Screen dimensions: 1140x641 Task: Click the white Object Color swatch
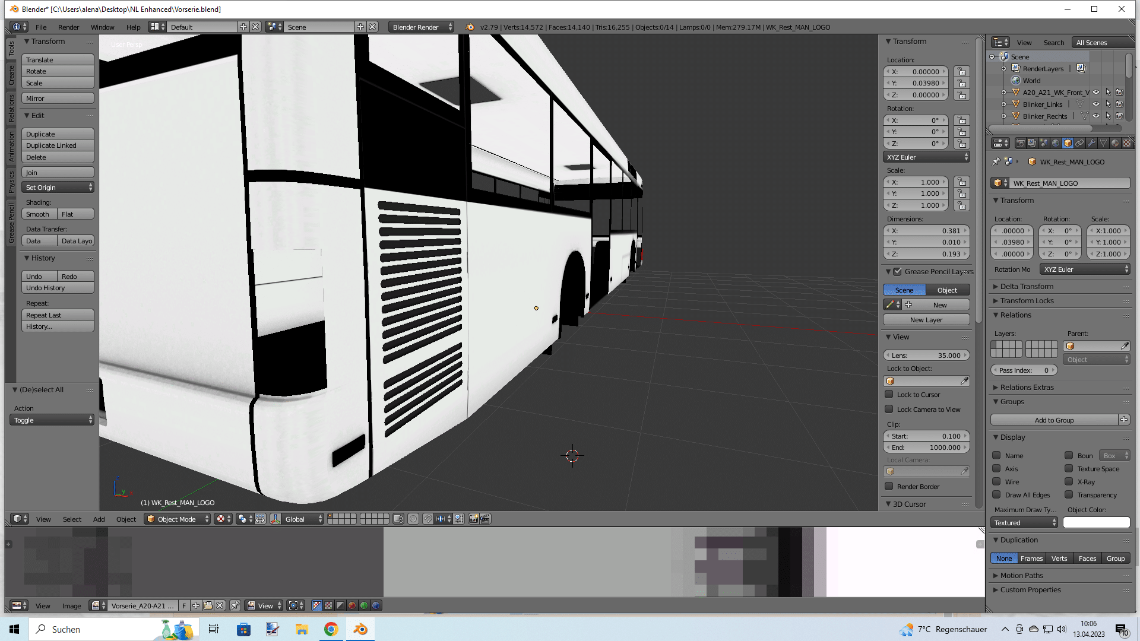[x=1096, y=523]
